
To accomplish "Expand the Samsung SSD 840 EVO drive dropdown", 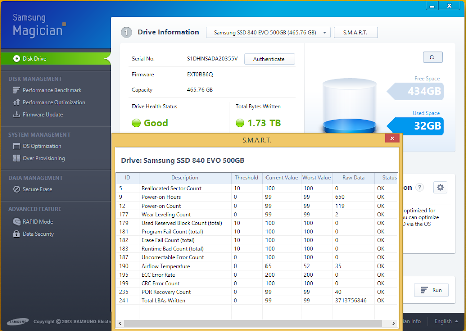I will [268, 33].
